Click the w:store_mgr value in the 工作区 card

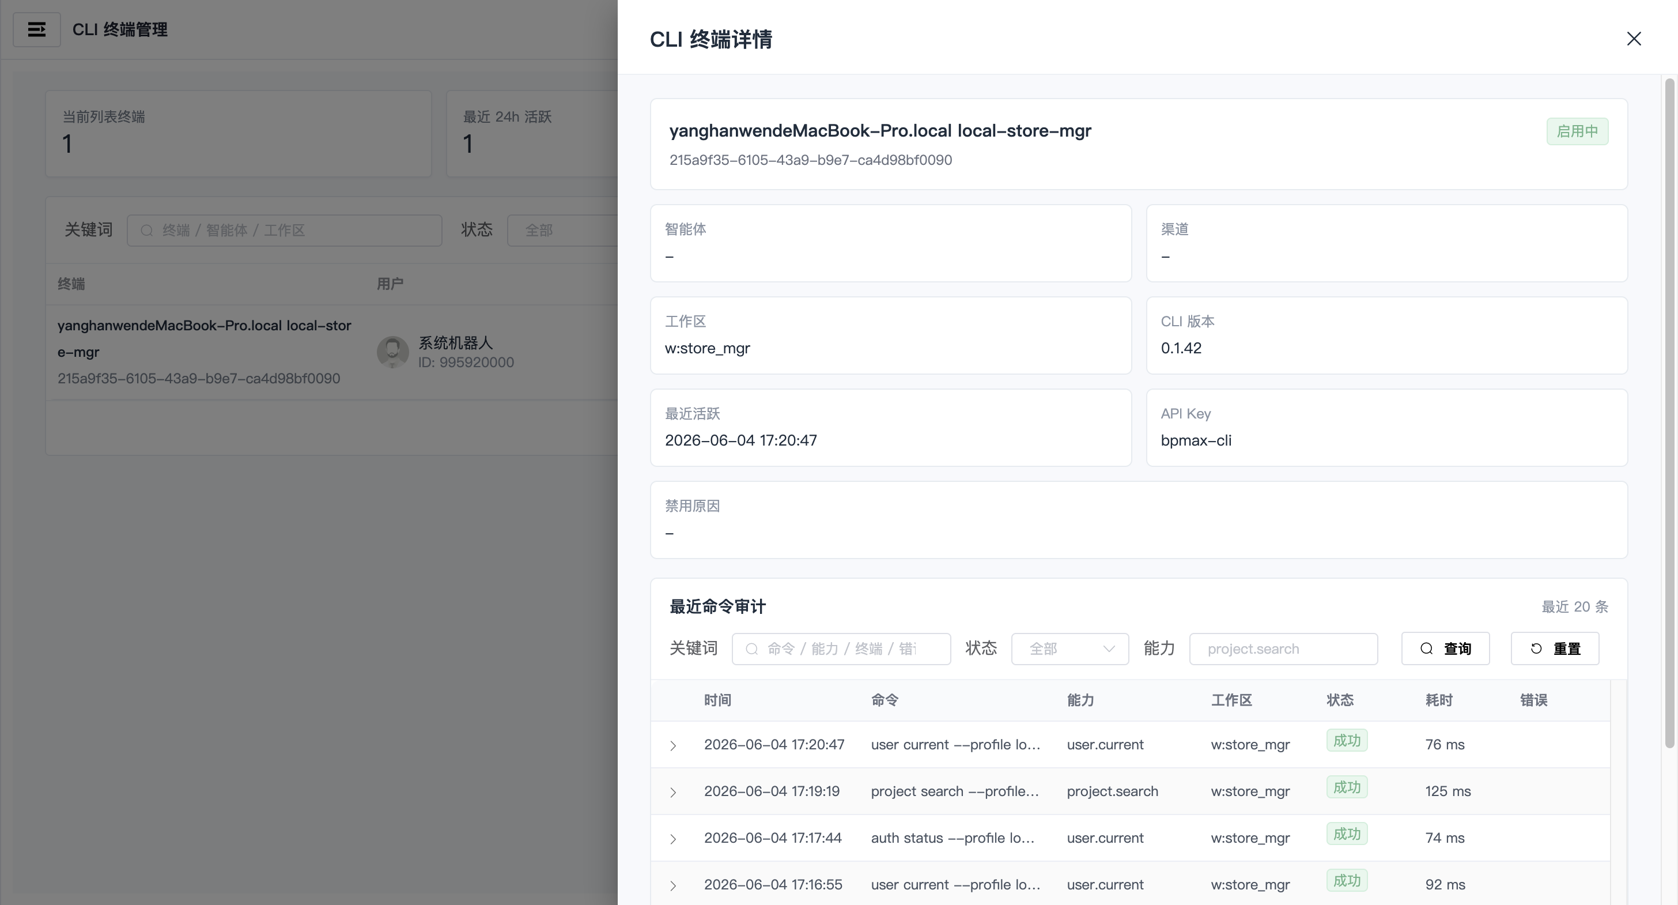coord(708,348)
